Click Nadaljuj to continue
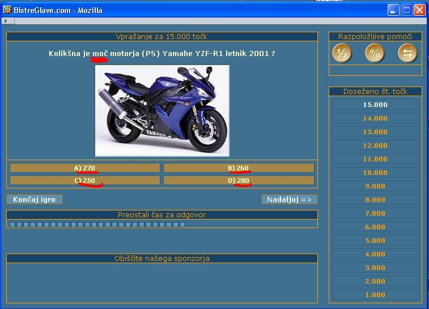This screenshot has width=429, height=309. point(289,199)
